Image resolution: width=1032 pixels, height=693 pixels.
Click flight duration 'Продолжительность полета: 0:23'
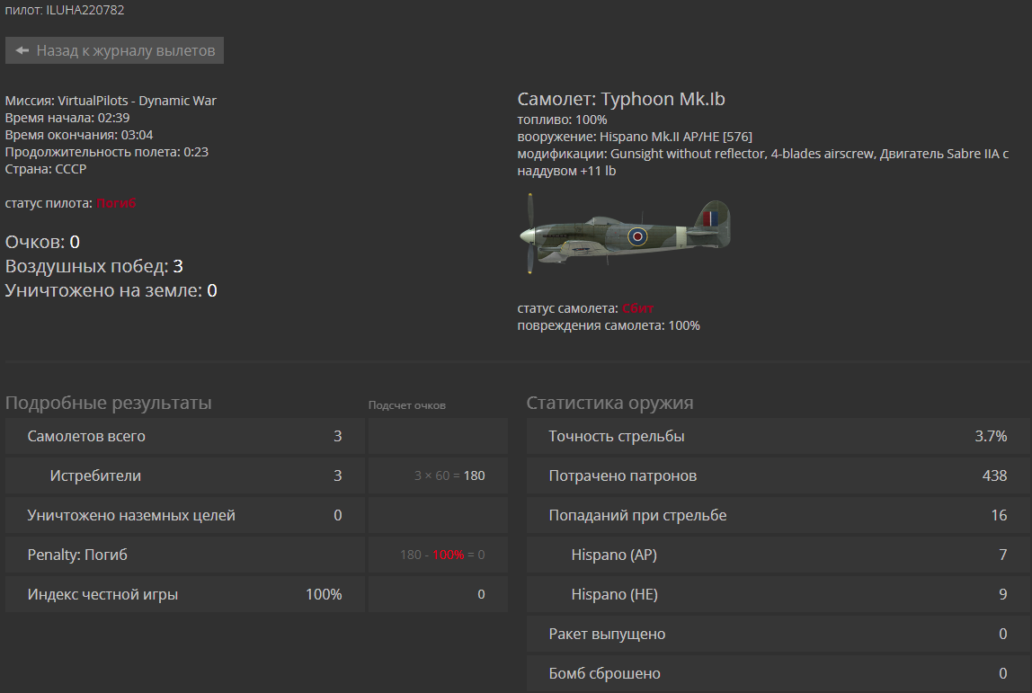107,152
